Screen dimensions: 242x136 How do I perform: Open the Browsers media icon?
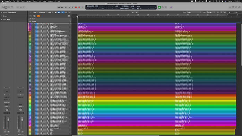tap(239, 7)
